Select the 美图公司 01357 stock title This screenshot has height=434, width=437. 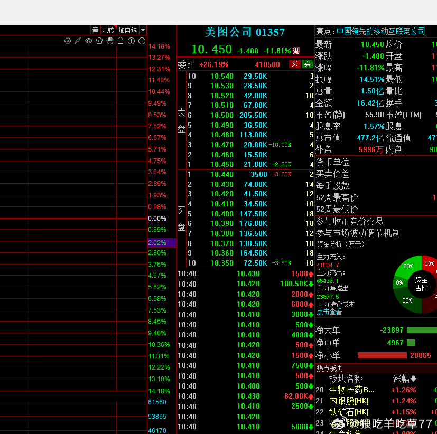(245, 32)
